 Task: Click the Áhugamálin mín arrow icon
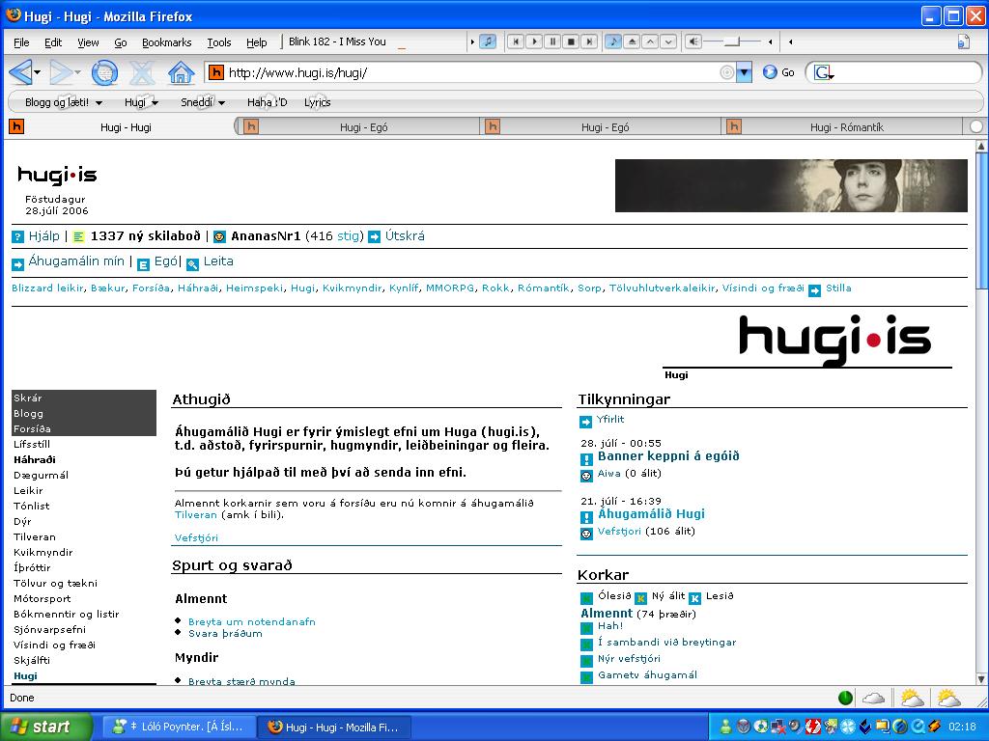pos(17,264)
